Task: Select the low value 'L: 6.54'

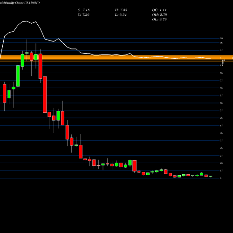Action: point(121,15)
